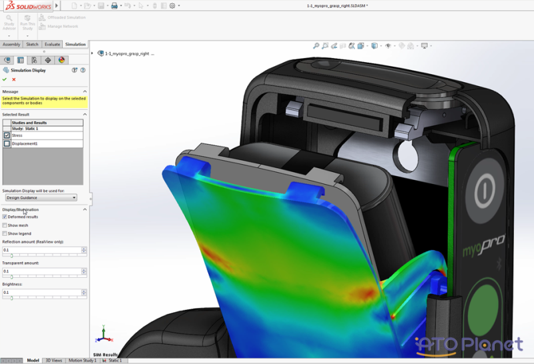Switch to the Simulation tab
This screenshot has height=364, width=534.
pos(75,44)
